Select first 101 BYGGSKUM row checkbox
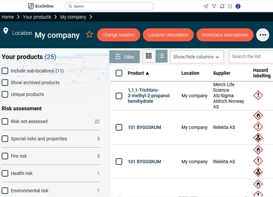This screenshot has height=197, width=273. tap(119, 127)
